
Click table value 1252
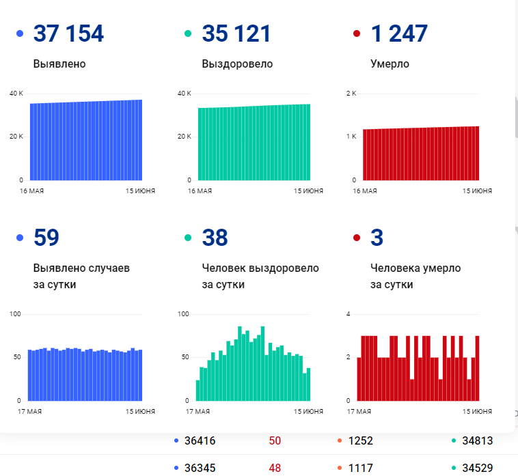pos(360,440)
